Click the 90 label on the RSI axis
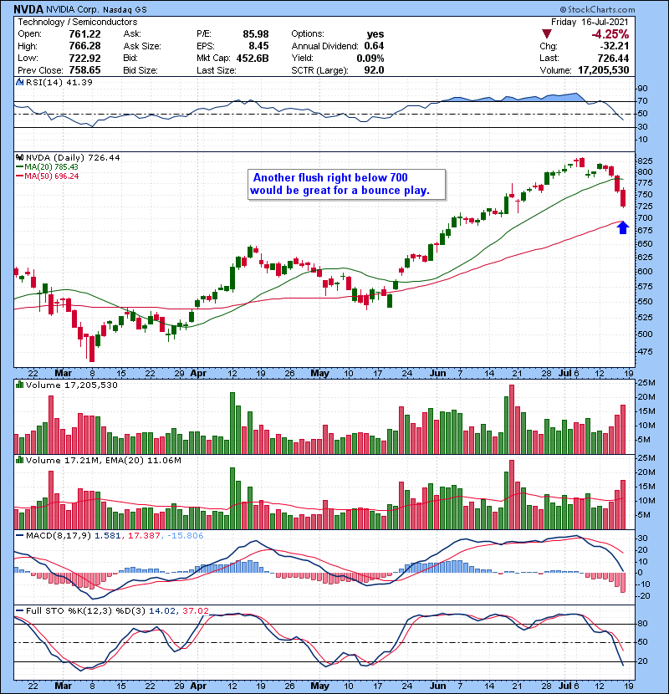The height and width of the screenshot is (694, 669). click(642, 89)
